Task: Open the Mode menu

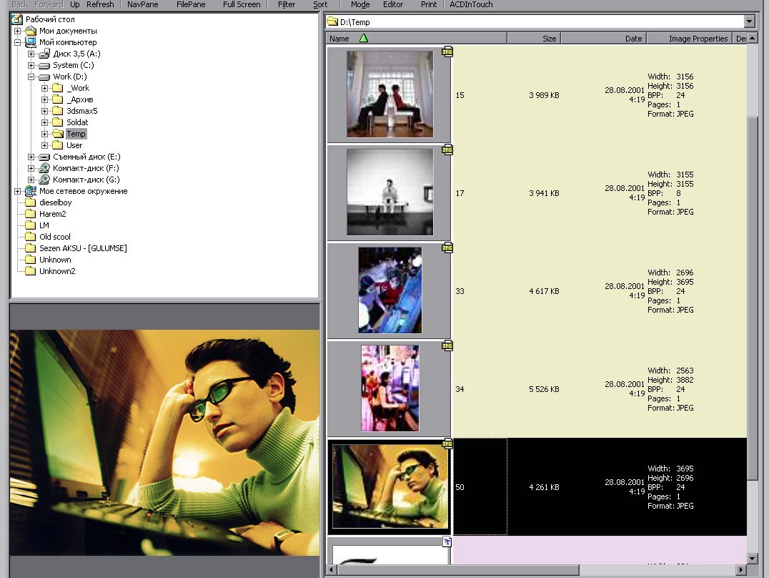Action: click(x=360, y=4)
